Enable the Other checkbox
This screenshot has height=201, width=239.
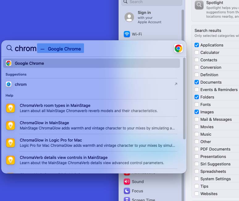[197, 142]
